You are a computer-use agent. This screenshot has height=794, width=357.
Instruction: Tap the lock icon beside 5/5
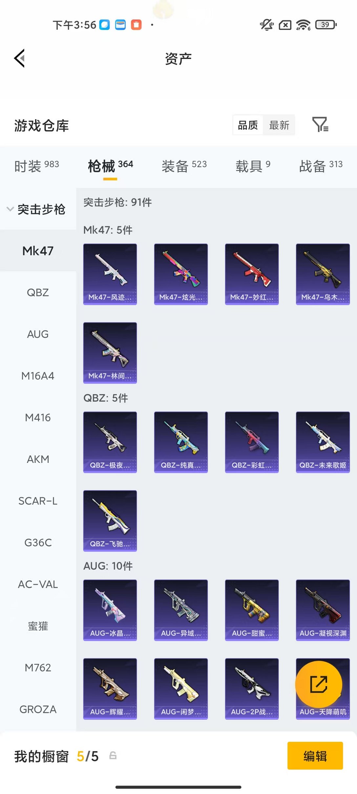[113, 756]
